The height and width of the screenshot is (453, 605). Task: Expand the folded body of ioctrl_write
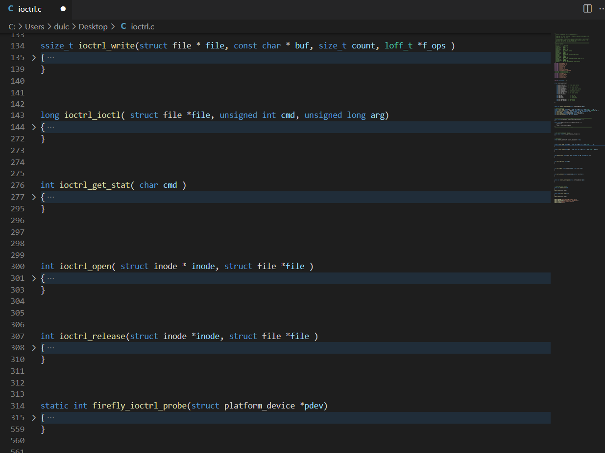tap(33, 57)
